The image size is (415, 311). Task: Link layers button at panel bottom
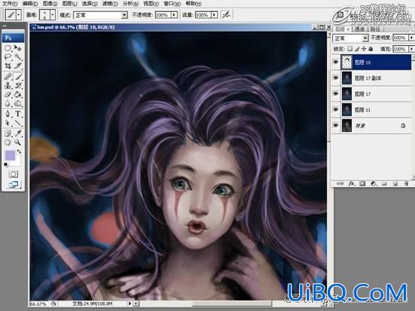(340, 183)
